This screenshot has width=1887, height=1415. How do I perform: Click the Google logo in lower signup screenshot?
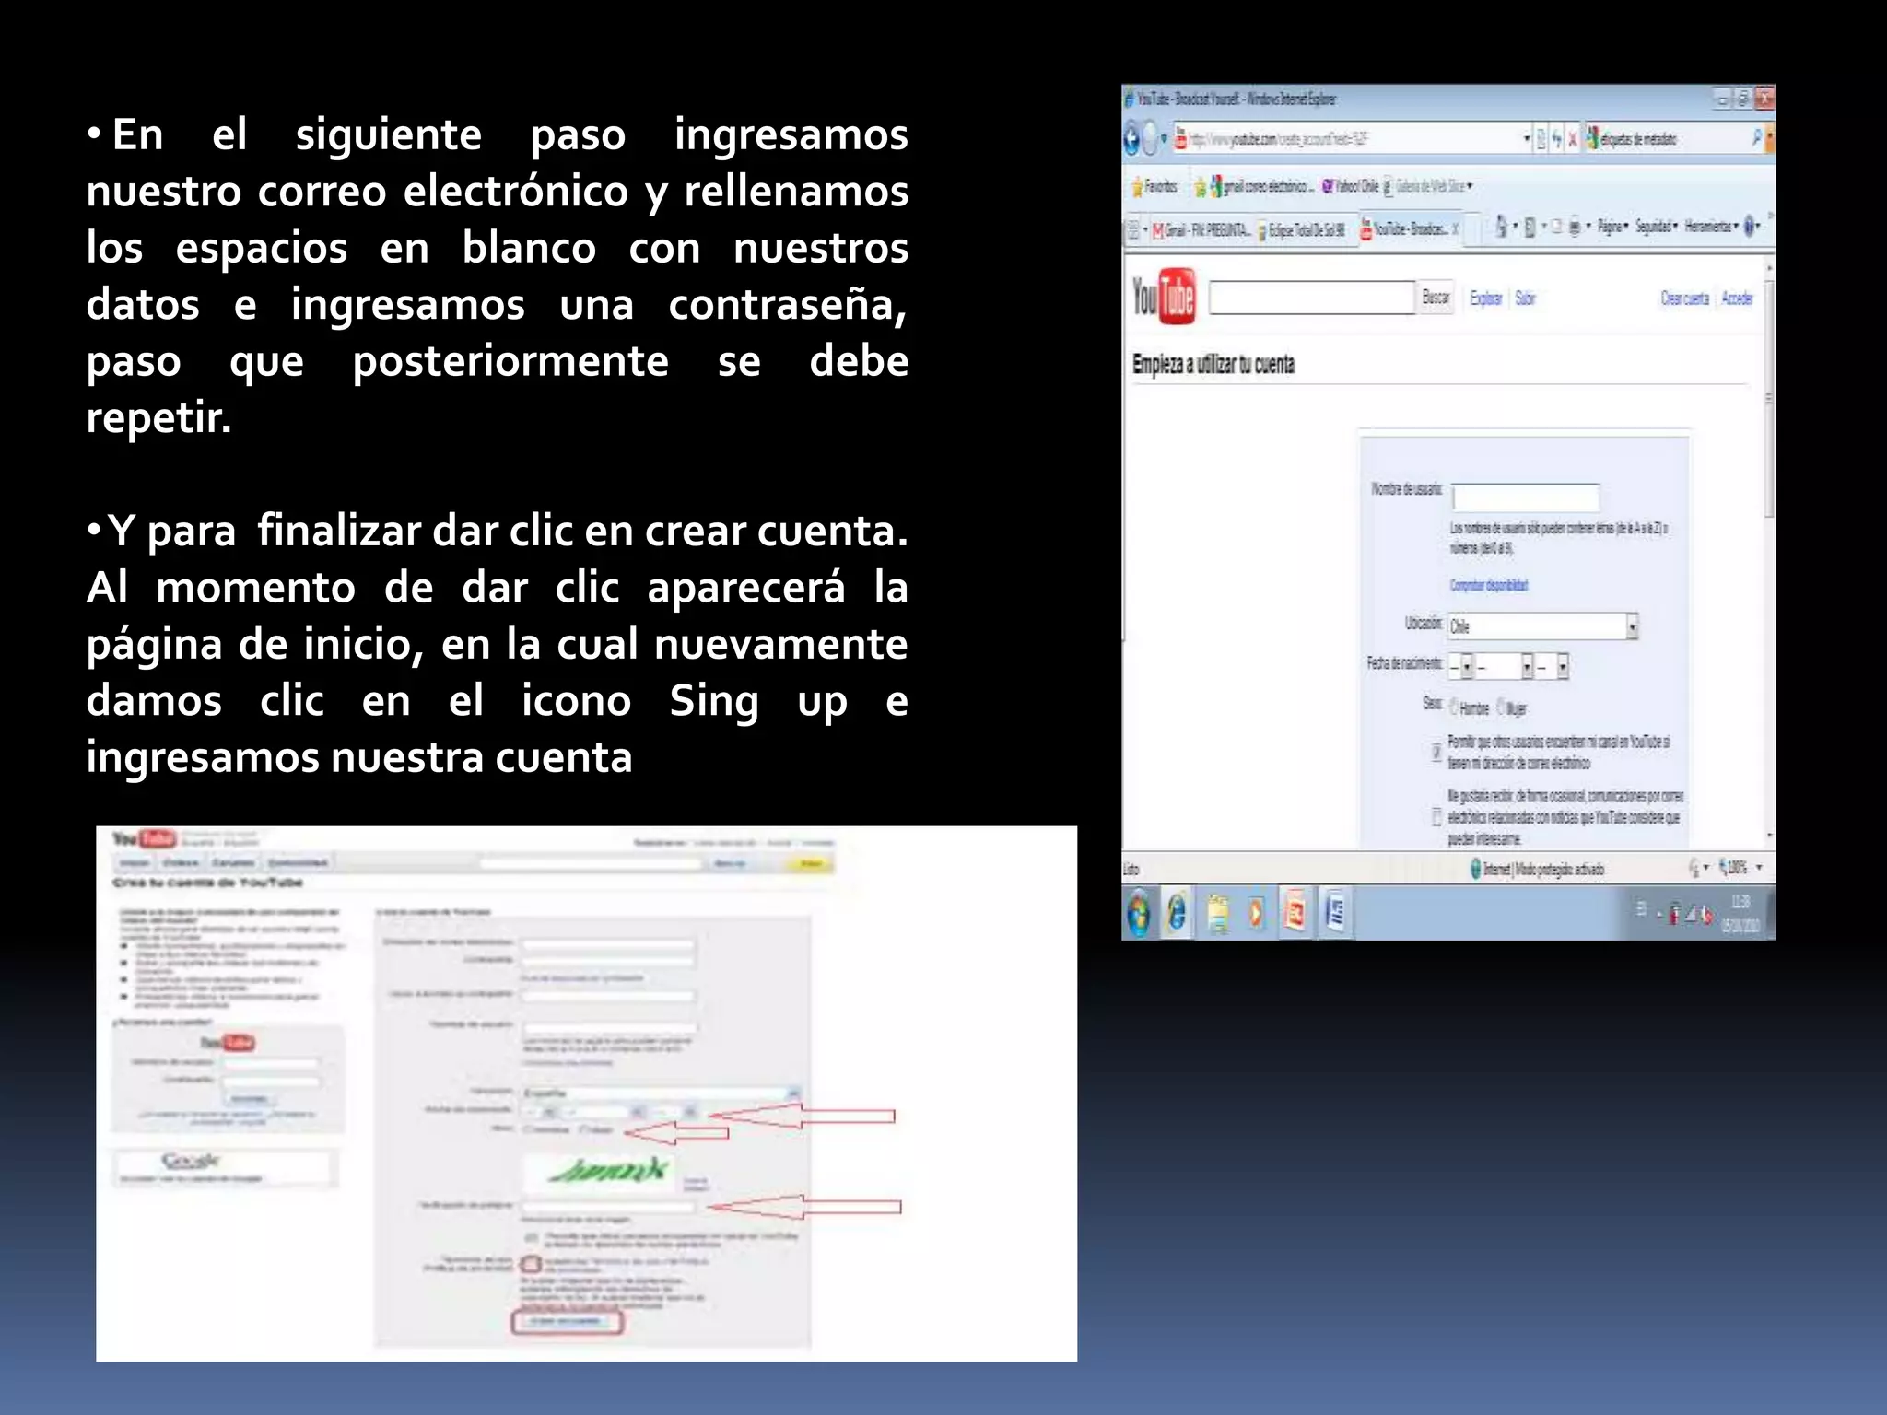coord(191,1160)
